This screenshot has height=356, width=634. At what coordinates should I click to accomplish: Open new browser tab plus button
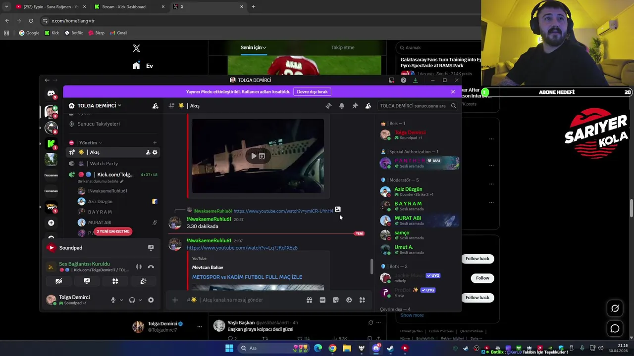point(253,7)
